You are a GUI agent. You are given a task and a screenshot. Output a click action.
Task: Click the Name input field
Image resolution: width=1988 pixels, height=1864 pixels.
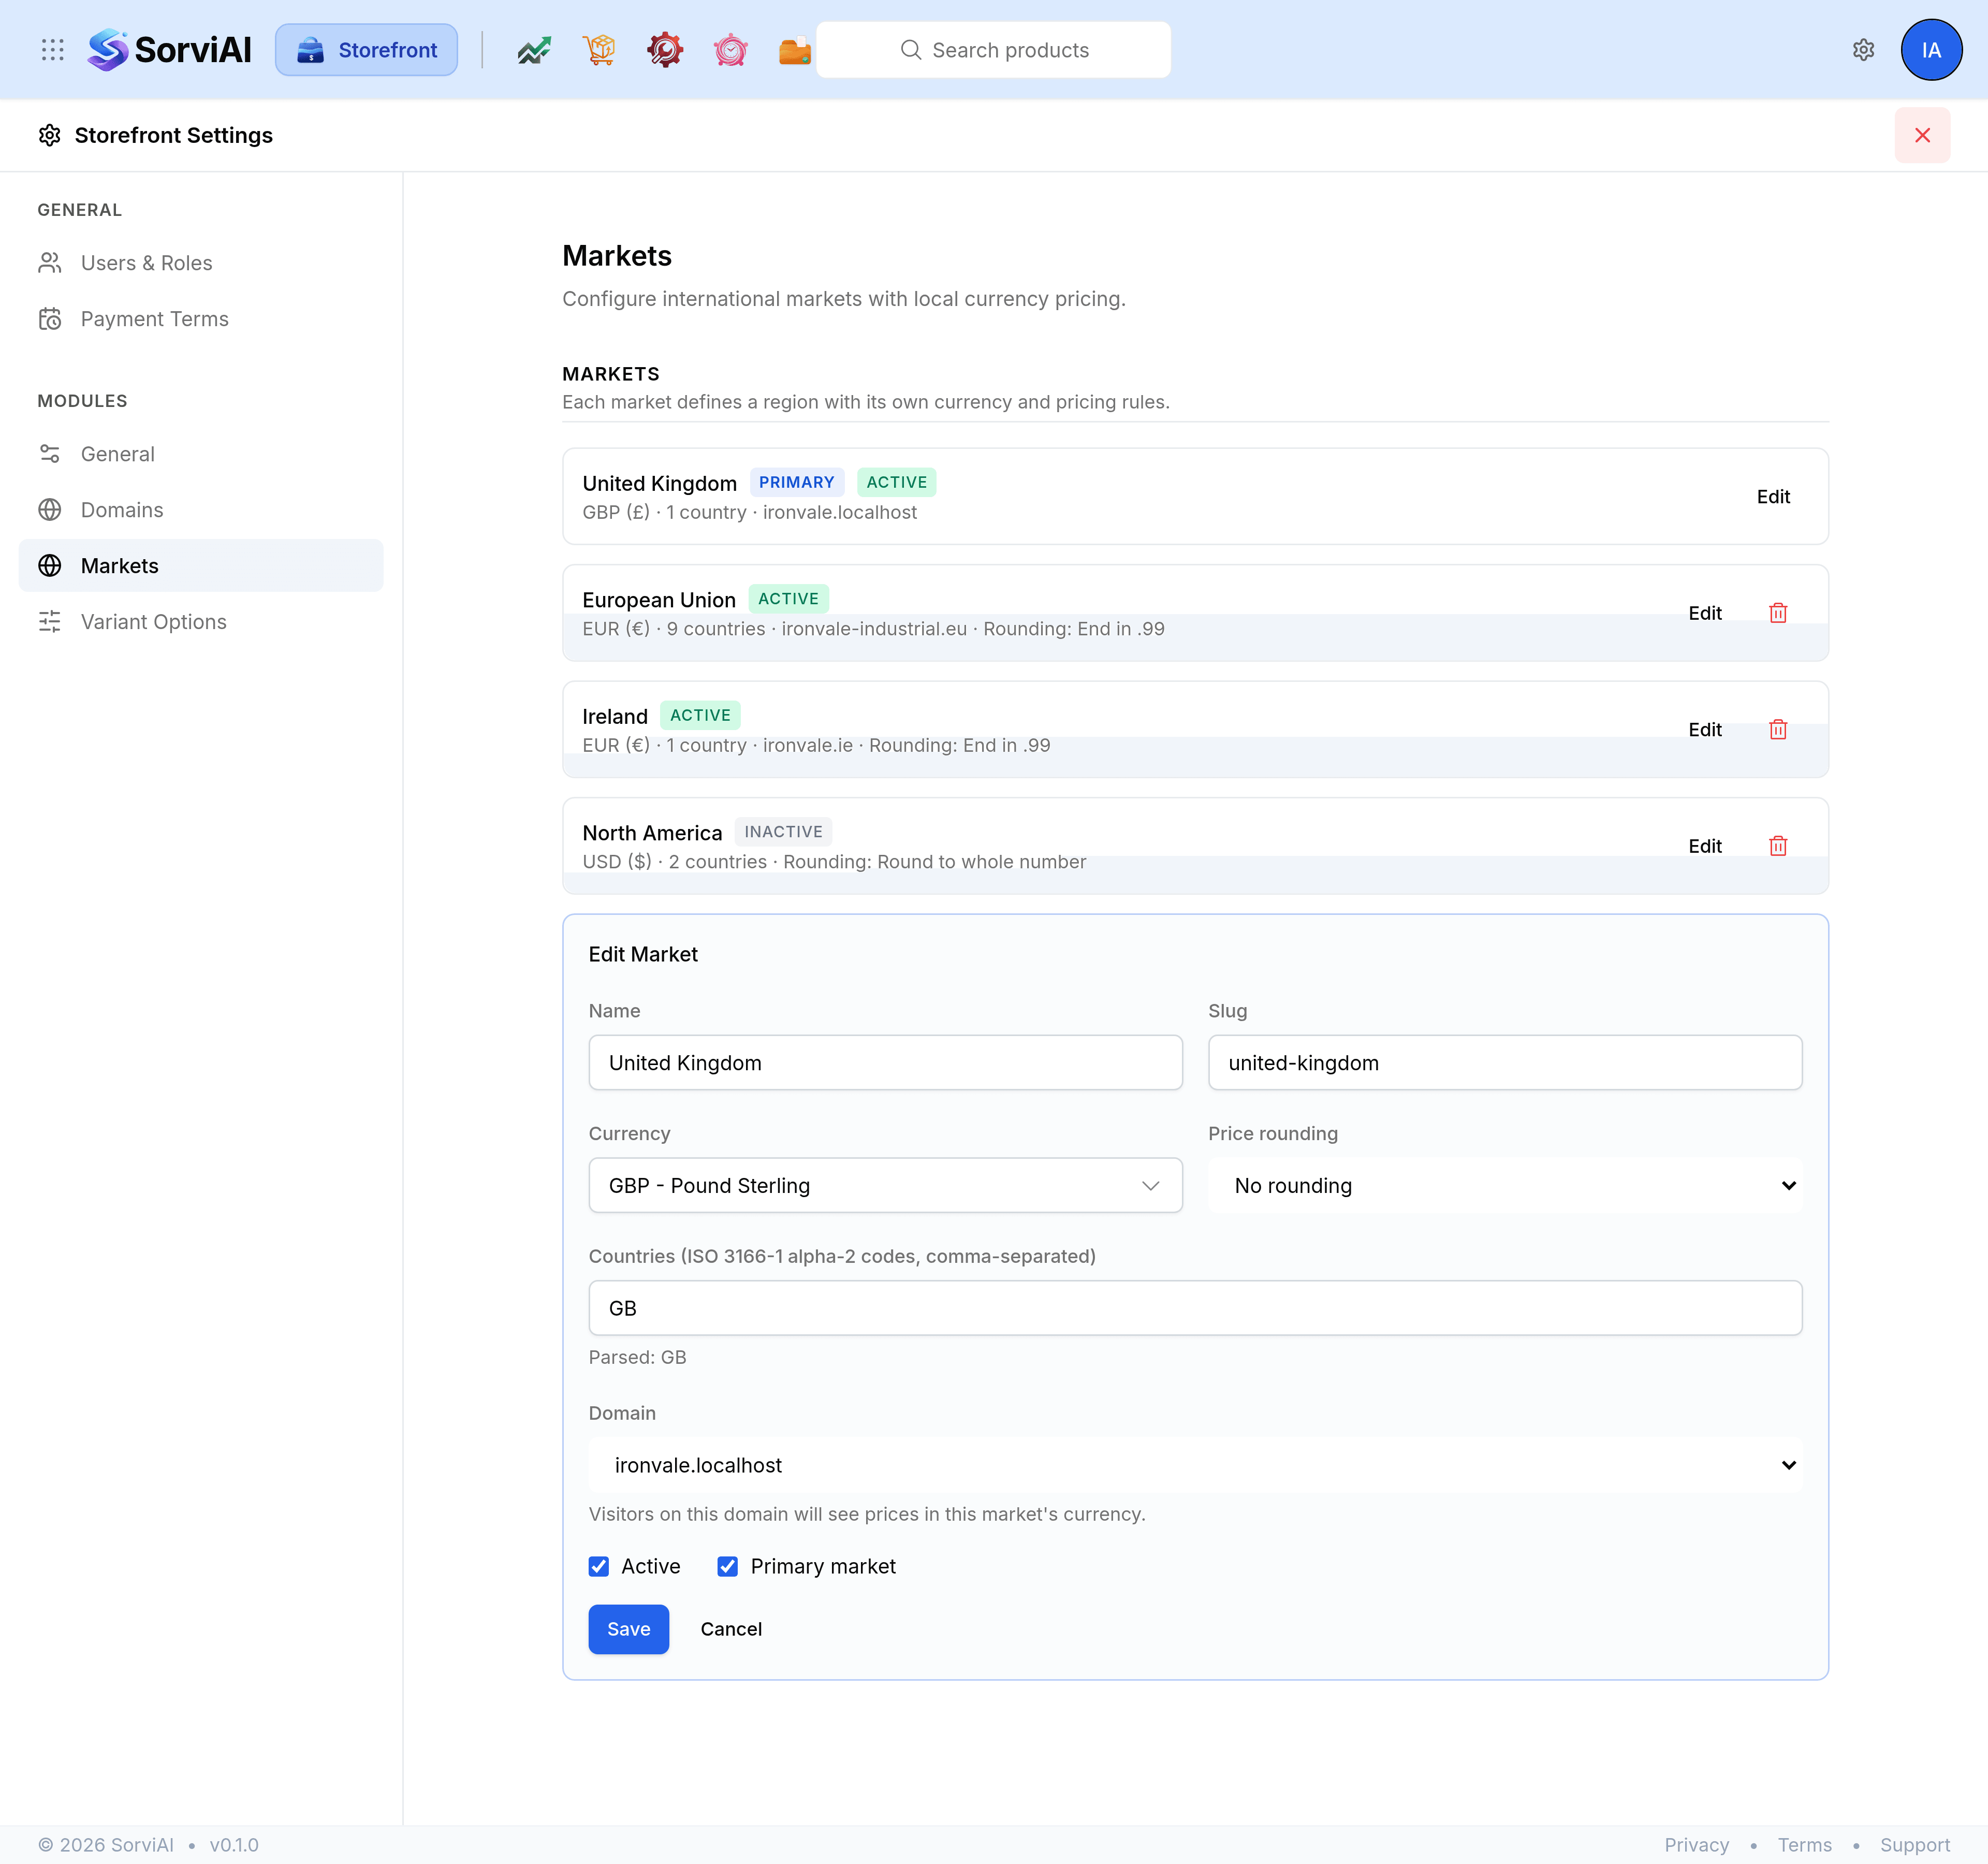click(885, 1063)
